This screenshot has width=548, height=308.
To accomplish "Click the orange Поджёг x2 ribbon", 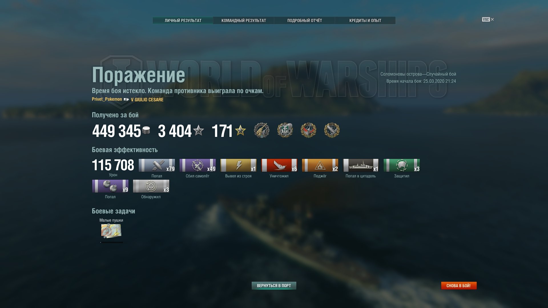I will (x=320, y=165).
